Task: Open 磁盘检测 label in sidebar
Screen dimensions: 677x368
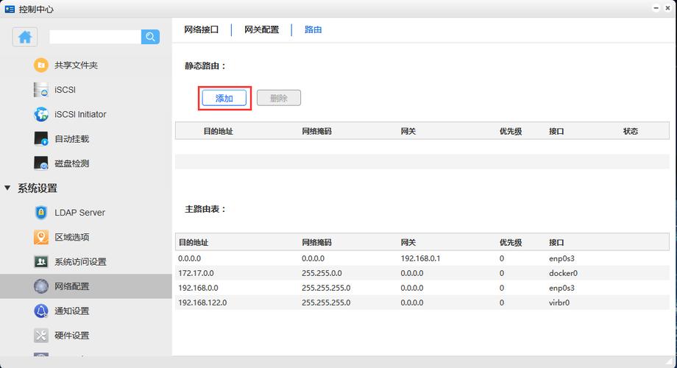Action: click(71, 163)
